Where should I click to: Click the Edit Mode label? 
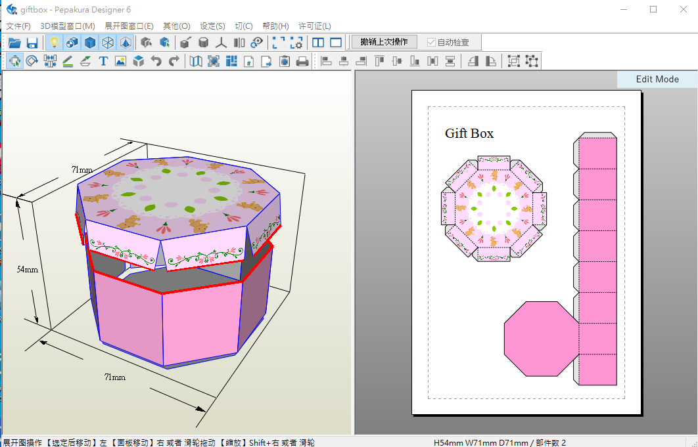pos(657,79)
